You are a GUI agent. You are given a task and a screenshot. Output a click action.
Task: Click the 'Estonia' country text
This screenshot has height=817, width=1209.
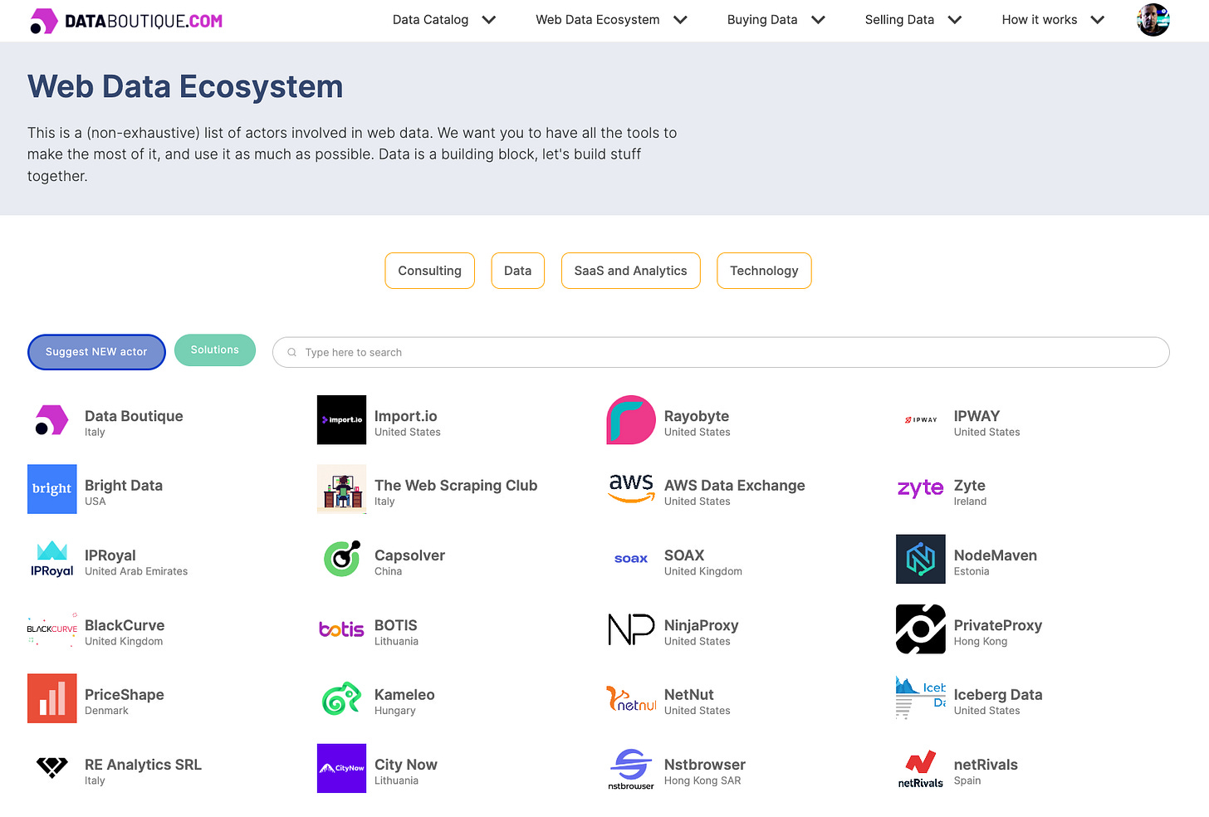click(972, 571)
